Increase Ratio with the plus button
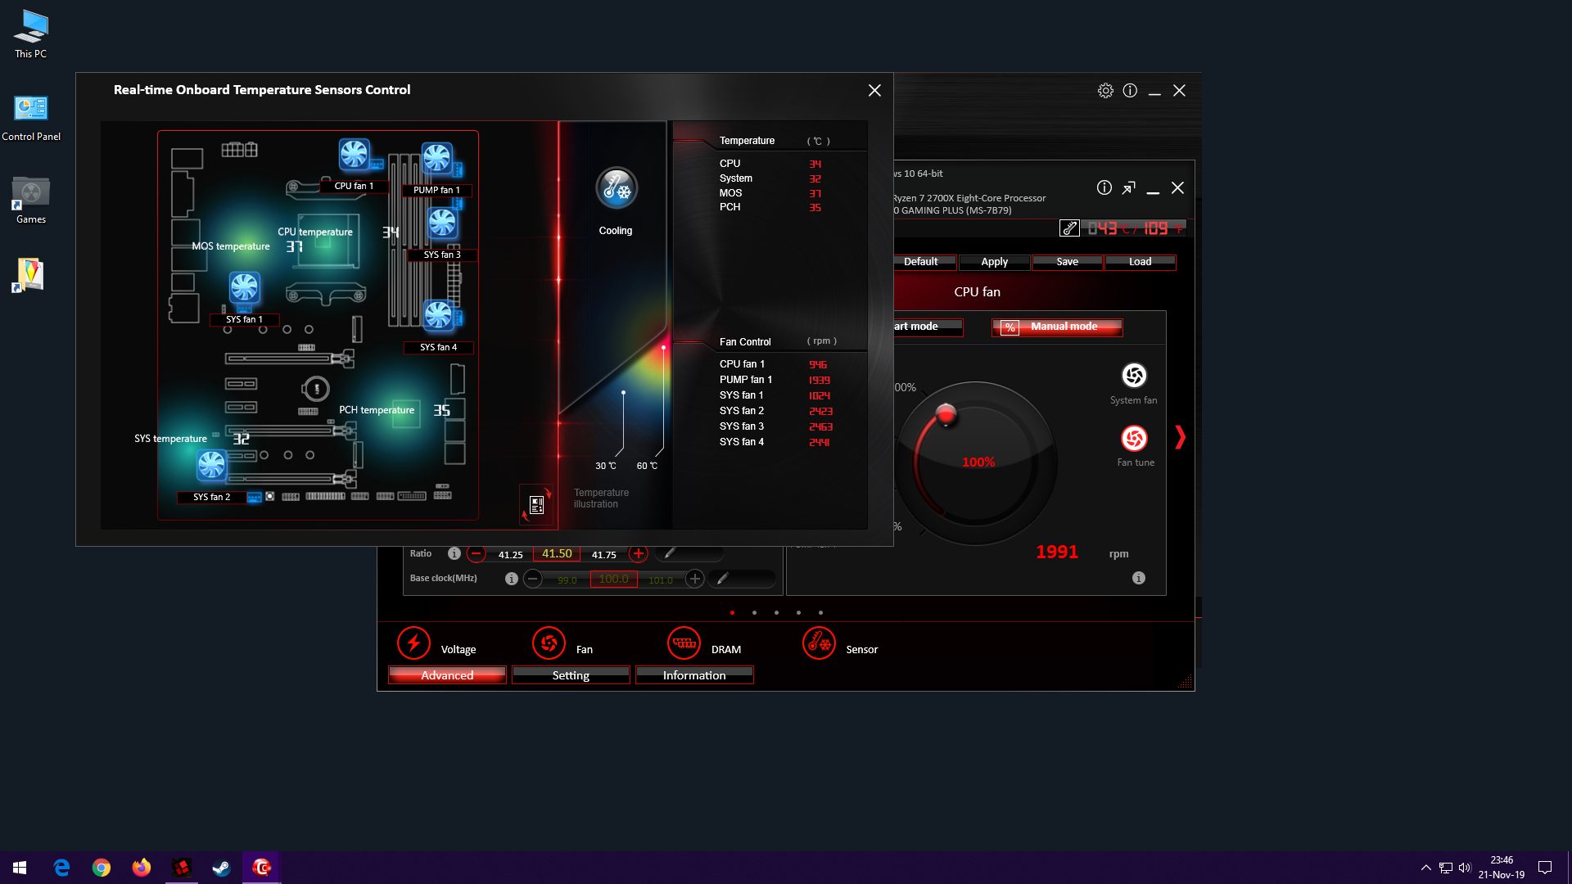Viewport: 1572px width, 884px height. tap(639, 554)
